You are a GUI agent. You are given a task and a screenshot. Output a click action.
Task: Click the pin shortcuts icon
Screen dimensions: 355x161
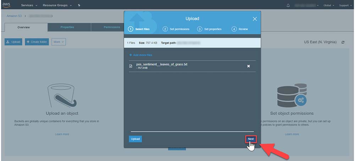click(x=79, y=5)
